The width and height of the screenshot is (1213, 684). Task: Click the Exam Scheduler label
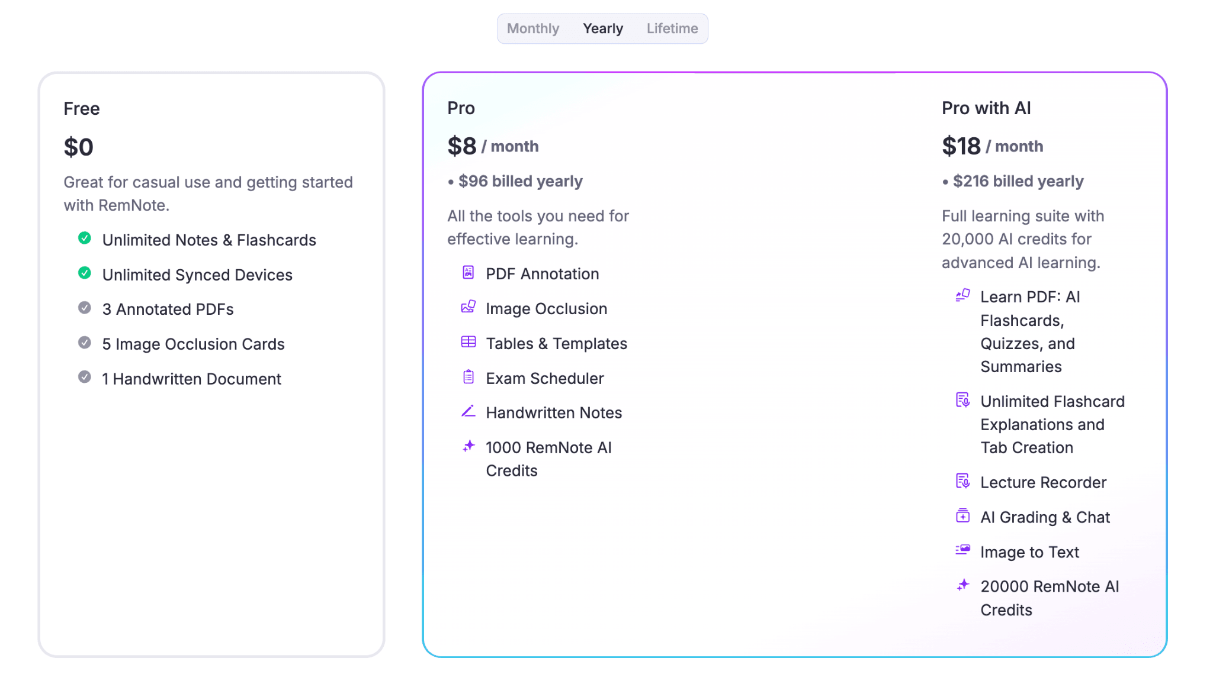click(x=545, y=379)
